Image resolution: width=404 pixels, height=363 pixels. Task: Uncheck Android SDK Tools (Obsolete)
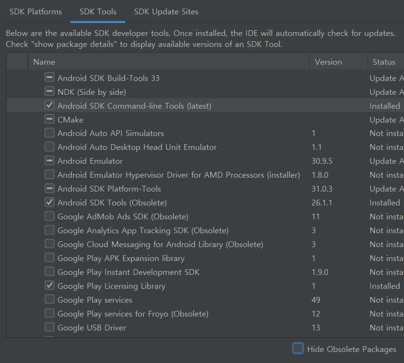click(x=49, y=203)
